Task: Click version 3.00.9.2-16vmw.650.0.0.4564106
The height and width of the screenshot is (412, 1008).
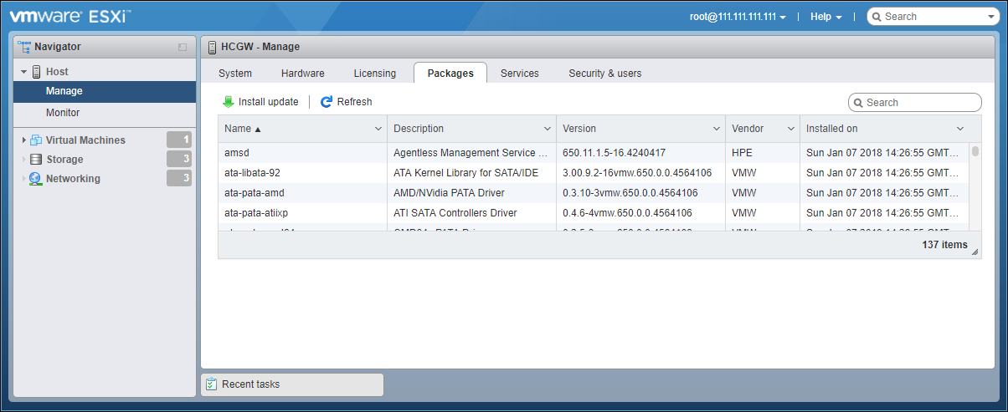Action: pyautogui.click(x=637, y=173)
